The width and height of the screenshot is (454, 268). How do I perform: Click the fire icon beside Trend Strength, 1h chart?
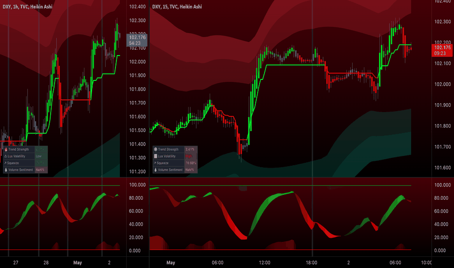pyautogui.click(x=6, y=150)
